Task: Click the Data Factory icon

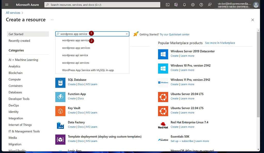Action: coord(60,125)
